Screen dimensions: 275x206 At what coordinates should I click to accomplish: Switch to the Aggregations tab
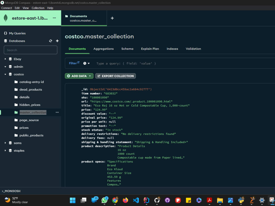(x=103, y=49)
